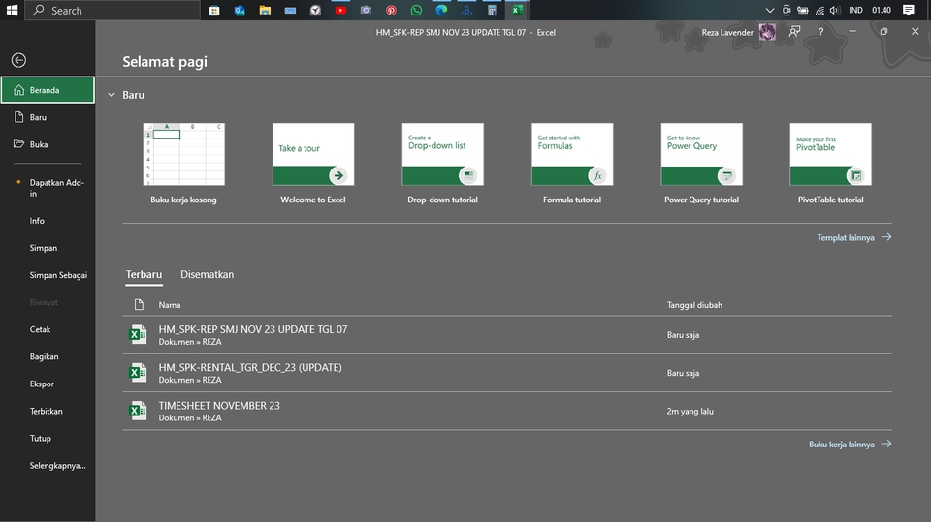
Task: Click the back arrow to return to workbook
Action: point(18,60)
